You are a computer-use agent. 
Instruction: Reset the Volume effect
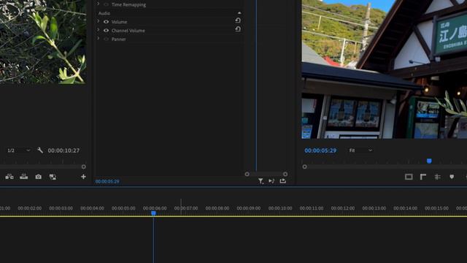238,20
